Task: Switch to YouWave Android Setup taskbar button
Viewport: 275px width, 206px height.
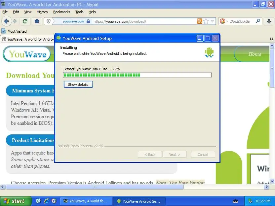Action: [x=139, y=201]
